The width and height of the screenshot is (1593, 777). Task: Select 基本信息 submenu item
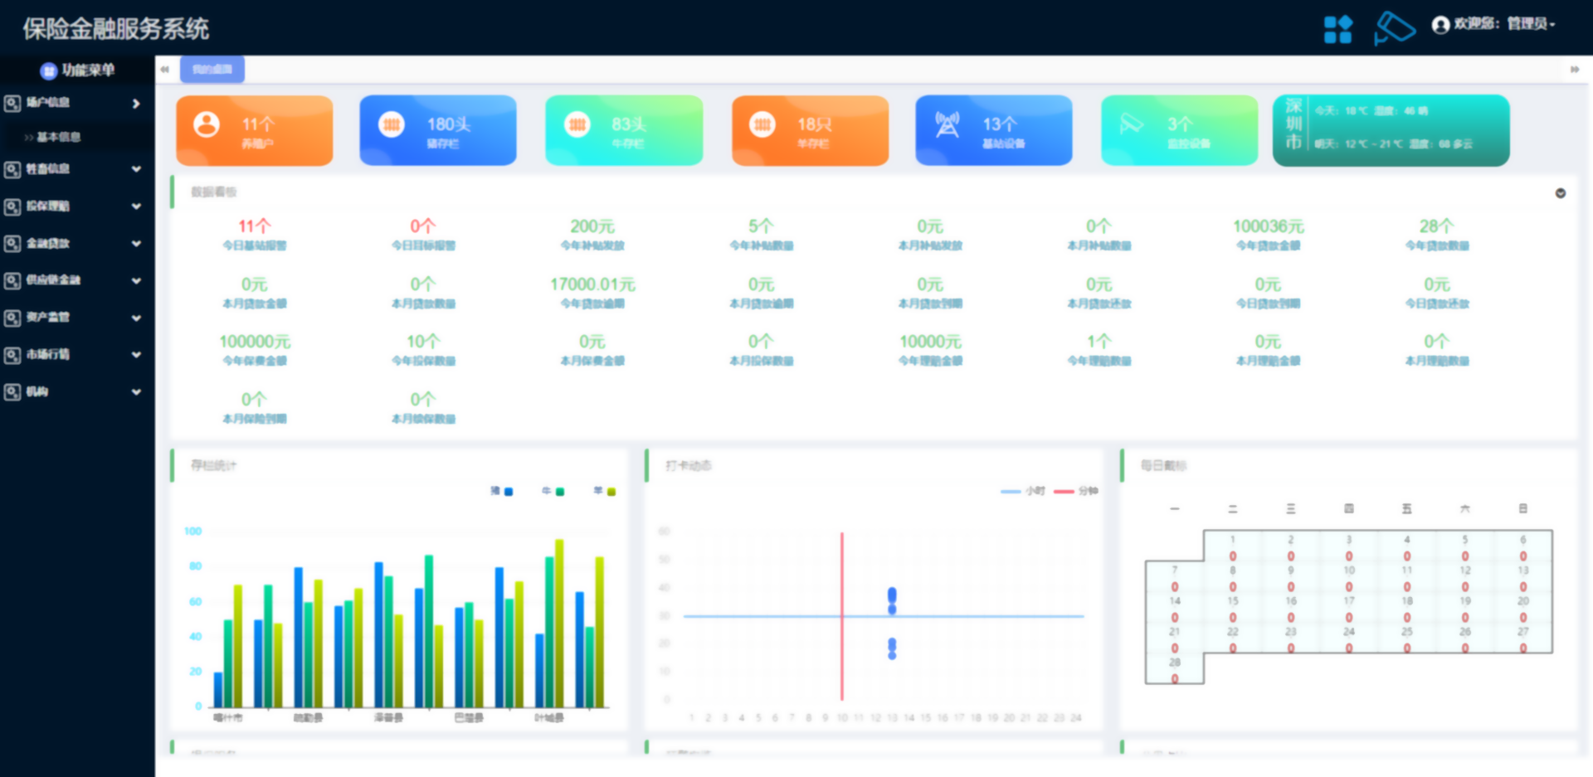58,137
